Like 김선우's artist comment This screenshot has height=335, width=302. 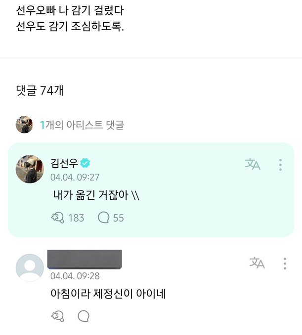58,218
